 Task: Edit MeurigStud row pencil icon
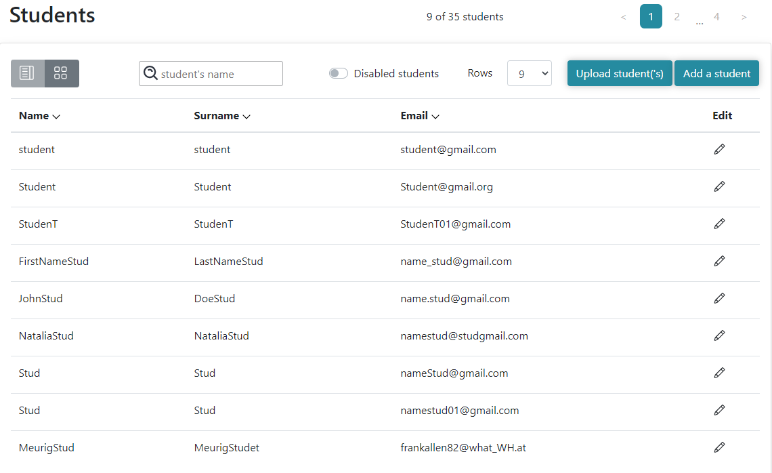pyautogui.click(x=719, y=447)
